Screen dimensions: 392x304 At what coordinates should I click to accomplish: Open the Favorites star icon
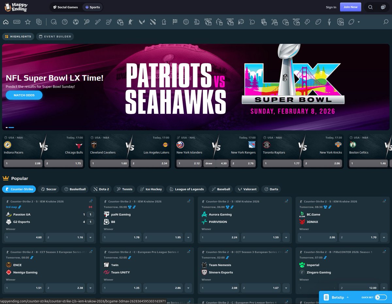(x=28, y=22)
